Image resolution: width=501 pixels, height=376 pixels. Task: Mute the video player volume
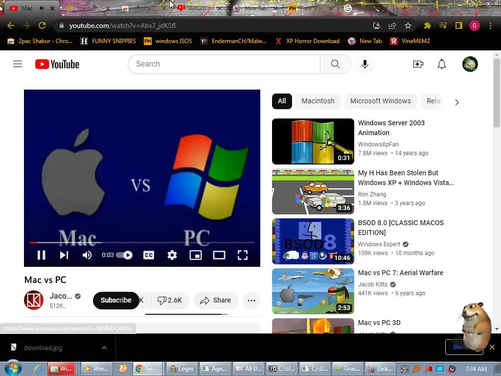tap(87, 255)
